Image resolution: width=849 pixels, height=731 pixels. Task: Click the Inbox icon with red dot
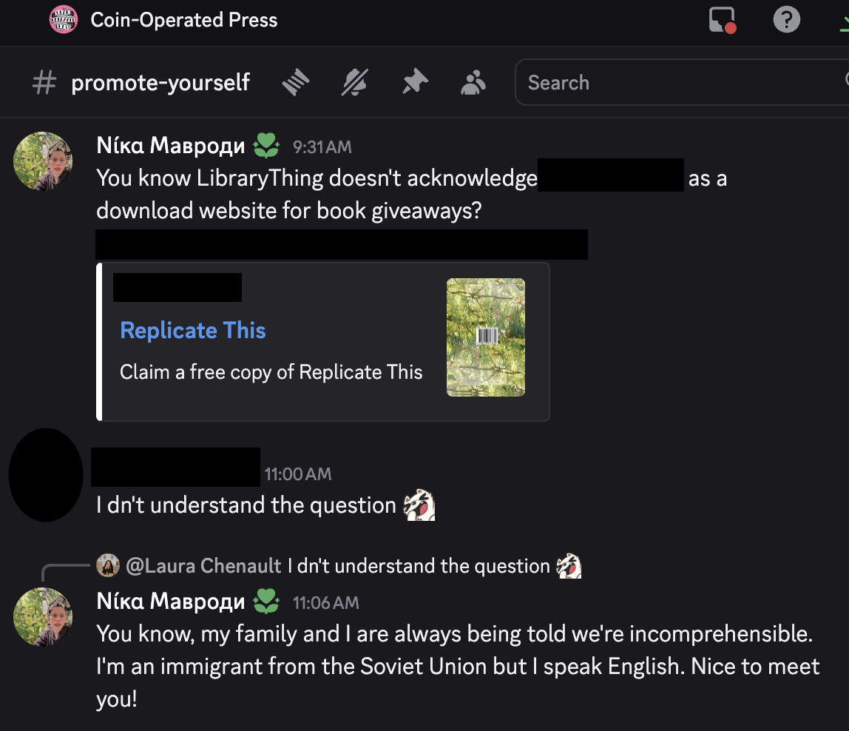click(x=723, y=20)
